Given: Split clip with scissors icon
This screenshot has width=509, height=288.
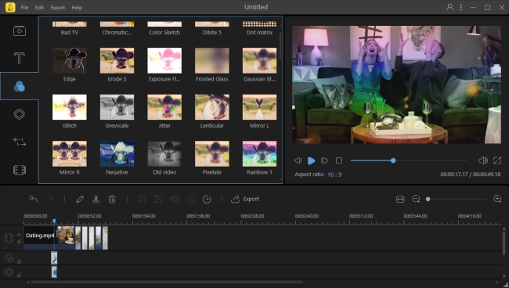Looking at the screenshot, I should 96,199.
